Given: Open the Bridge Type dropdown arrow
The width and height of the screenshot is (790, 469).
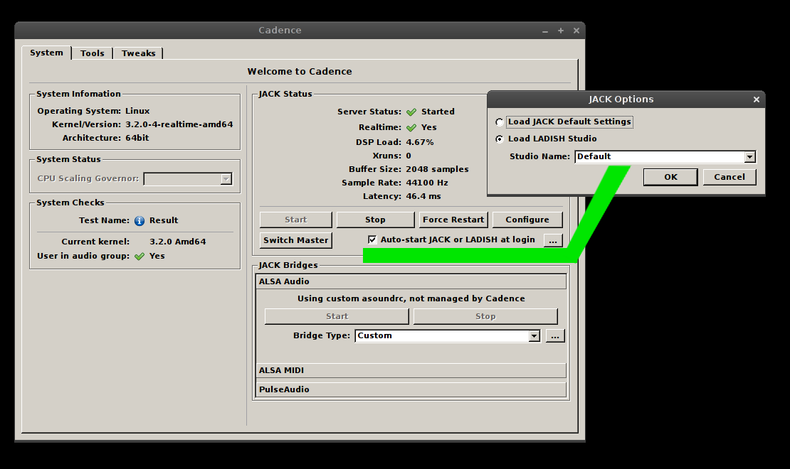Looking at the screenshot, I should (534, 335).
